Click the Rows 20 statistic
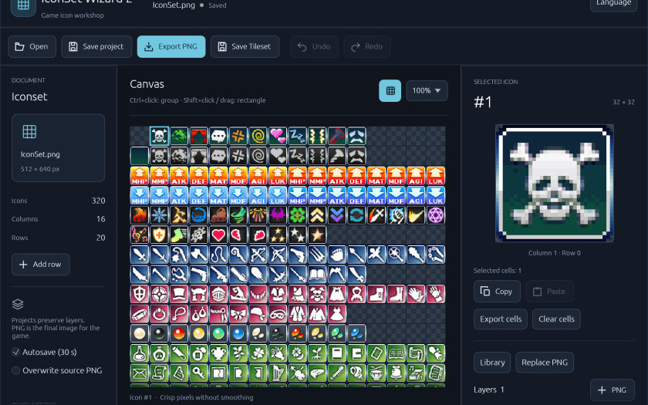The height and width of the screenshot is (405, 648). 59,238
